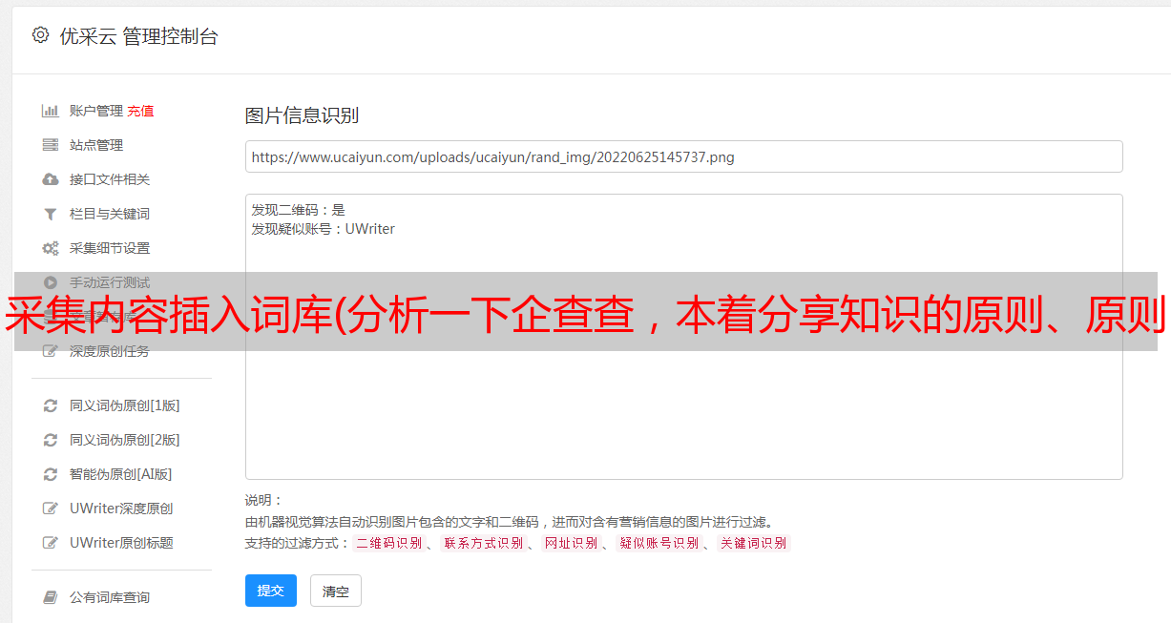The image size is (1171, 623).
Task: Select 手动运行测试 menu entry
Action: pyautogui.click(x=110, y=282)
